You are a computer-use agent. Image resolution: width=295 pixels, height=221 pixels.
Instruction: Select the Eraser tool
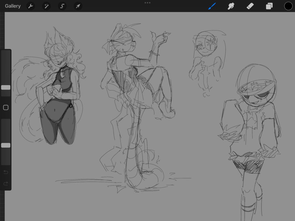(250, 6)
